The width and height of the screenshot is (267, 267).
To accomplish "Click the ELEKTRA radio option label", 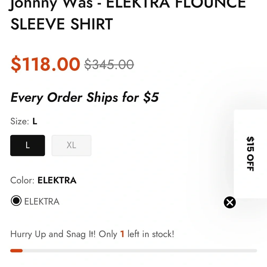I will [42, 201].
